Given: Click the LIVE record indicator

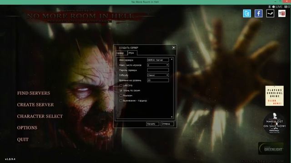Looking at the screenshot, I should point(277,7).
